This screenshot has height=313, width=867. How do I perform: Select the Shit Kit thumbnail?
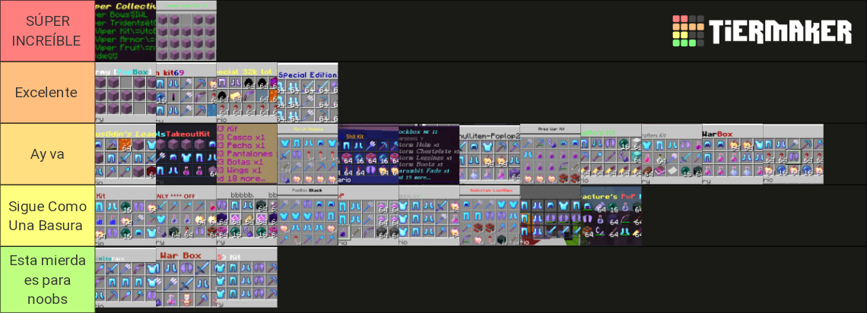pyautogui.click(x=369, y=154)
